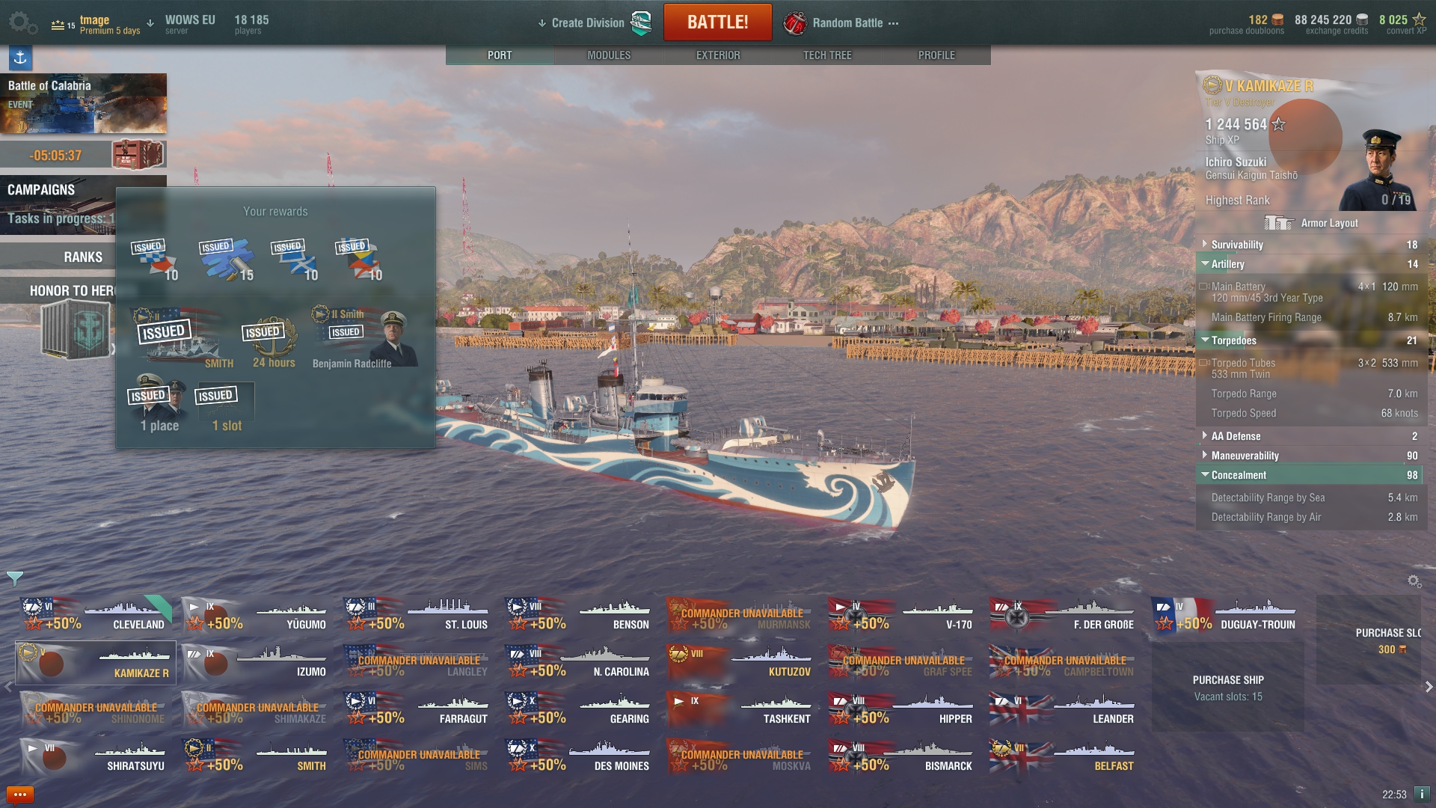Open the Random Battle type selector
The height and width of the screenshot is (808, 1436).
point(841,23)
